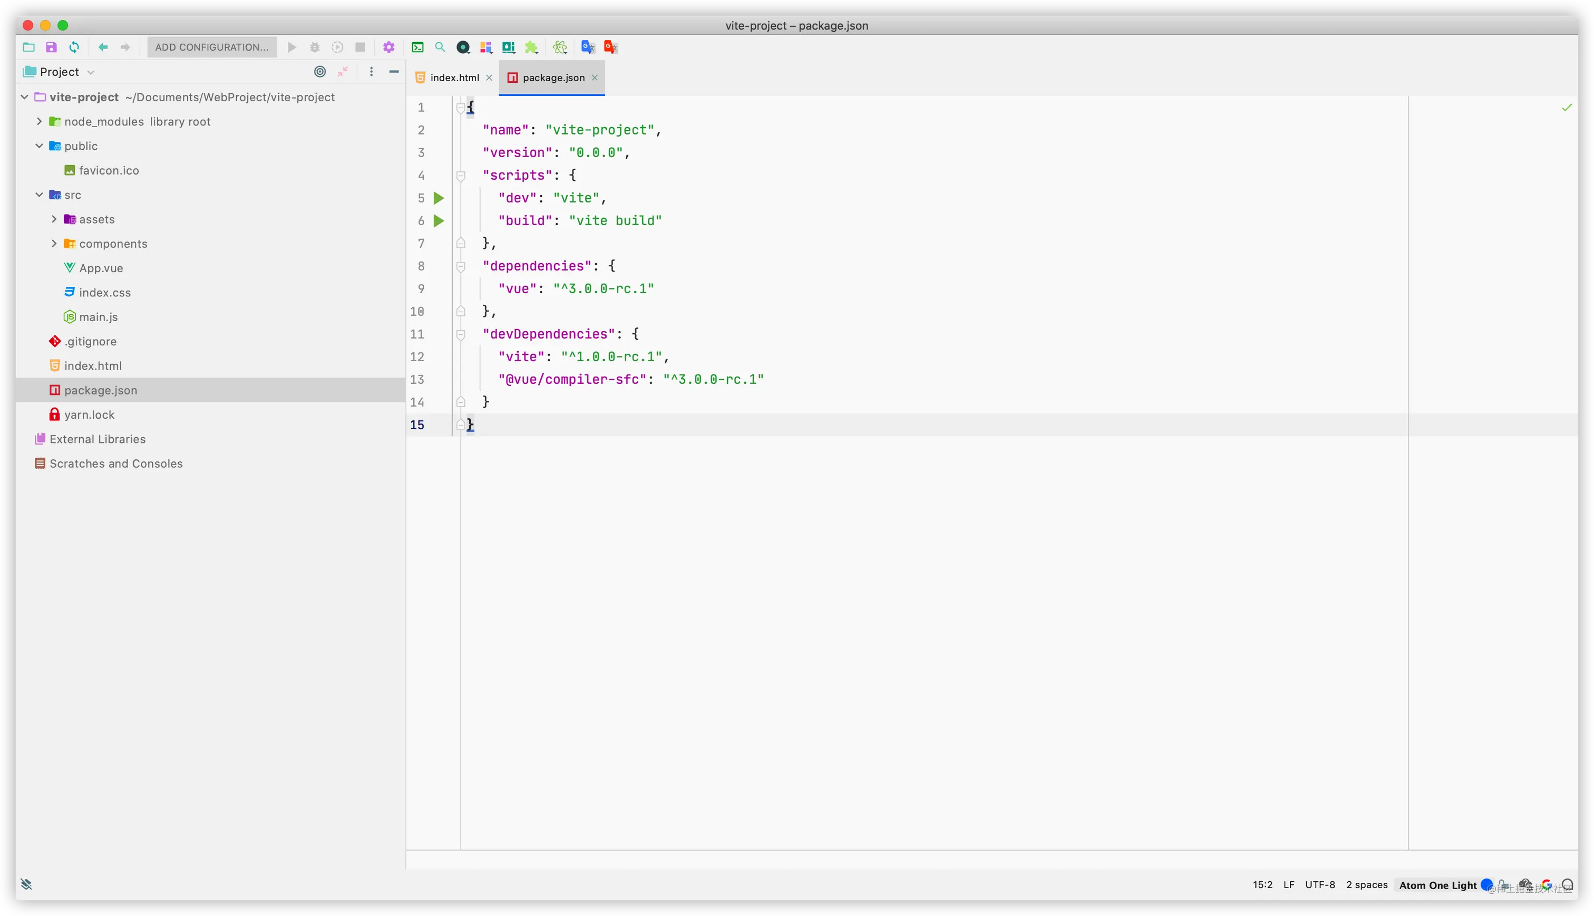
Task: Open Settings with the purple gear icon
Action: 388,47
